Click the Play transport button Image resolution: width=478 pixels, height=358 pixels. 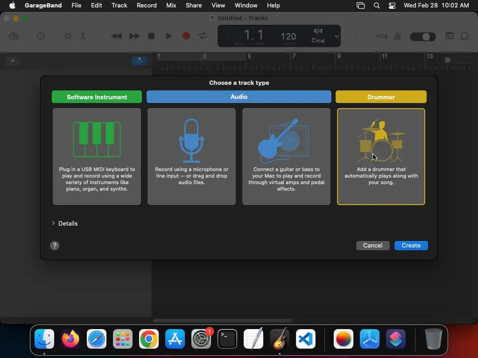(169, 36)
